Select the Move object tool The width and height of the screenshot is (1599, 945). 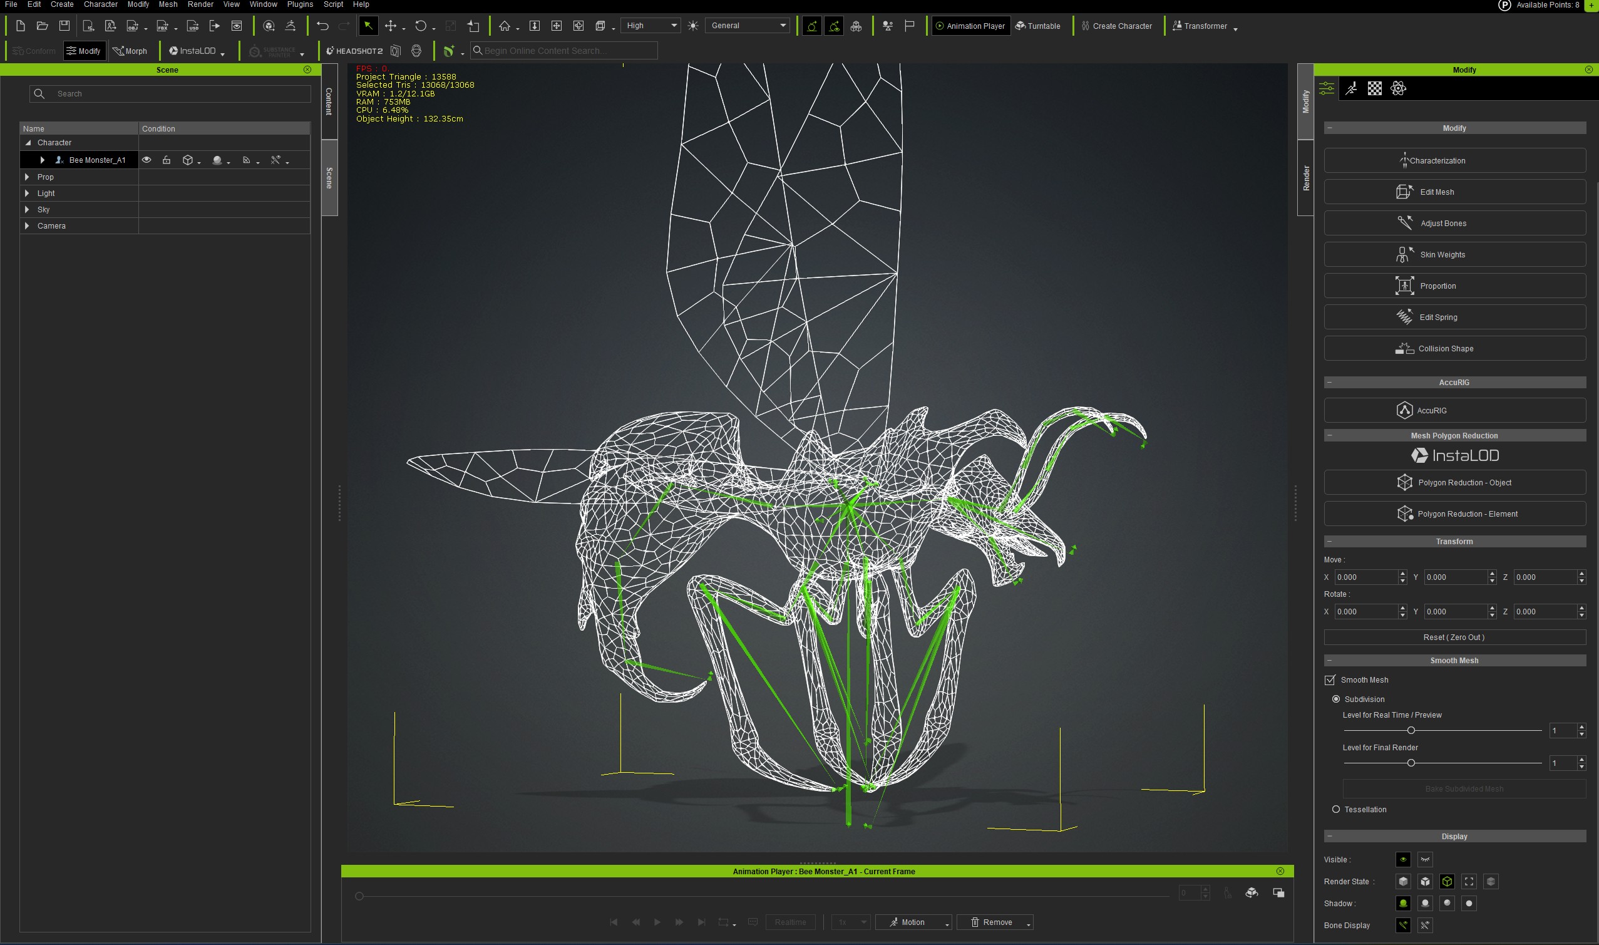pos(391,26)
